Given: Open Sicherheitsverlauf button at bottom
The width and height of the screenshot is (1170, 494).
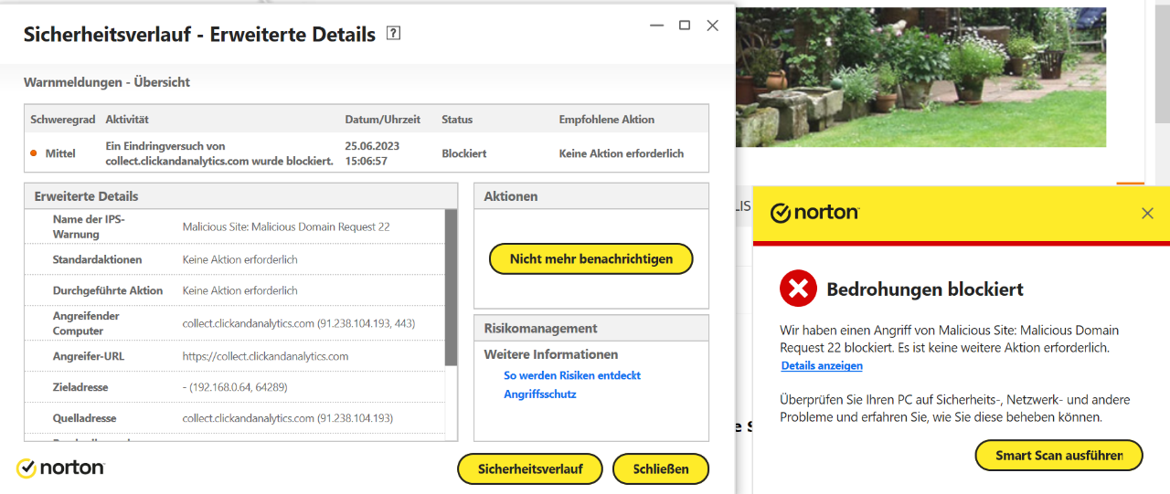Looking at the screenshot, I should coord(530,468).
